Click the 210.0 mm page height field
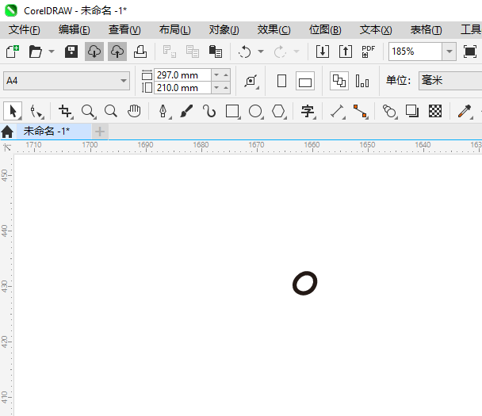 (x=182, y=88)
